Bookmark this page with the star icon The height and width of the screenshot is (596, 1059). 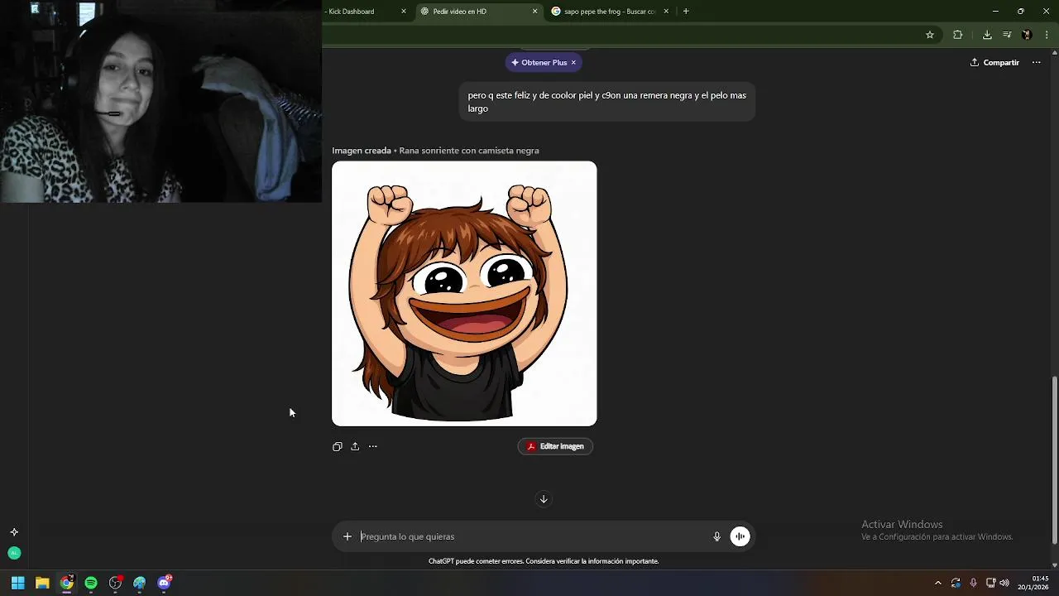click(x=930, y=35)
